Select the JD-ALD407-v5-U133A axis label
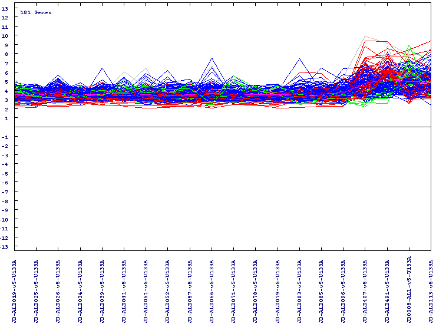 [x=365, y=290]
